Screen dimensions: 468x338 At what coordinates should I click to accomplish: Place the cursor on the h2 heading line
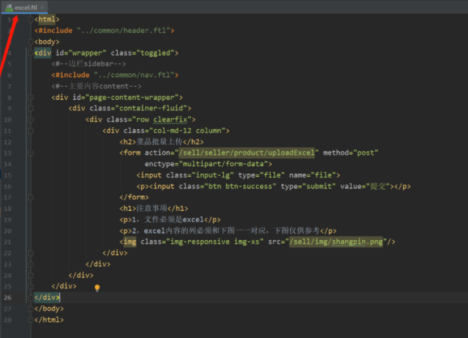(162, 141)
